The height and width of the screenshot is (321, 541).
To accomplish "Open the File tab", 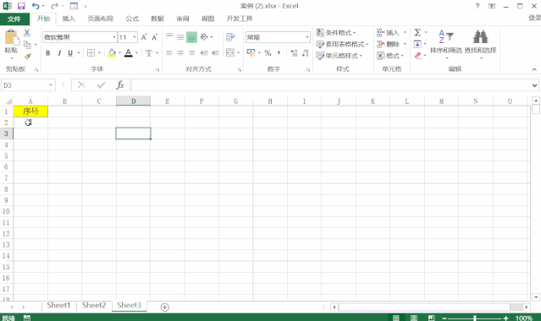I will click(x=14, y=19).
